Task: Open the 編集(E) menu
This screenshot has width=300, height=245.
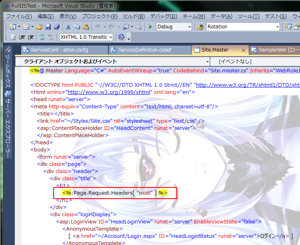Action: [46, 16]
